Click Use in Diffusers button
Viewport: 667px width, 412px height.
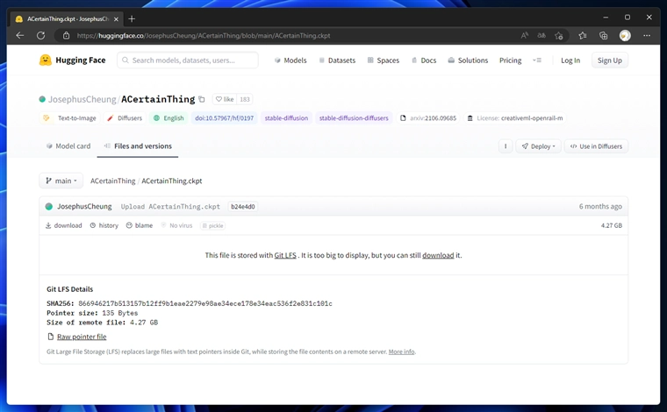tap(596, 146)
